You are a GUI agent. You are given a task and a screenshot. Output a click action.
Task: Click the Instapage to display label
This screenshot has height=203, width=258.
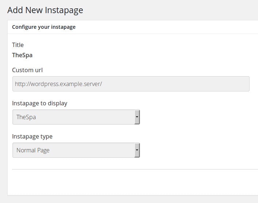[x=40, y=103]
